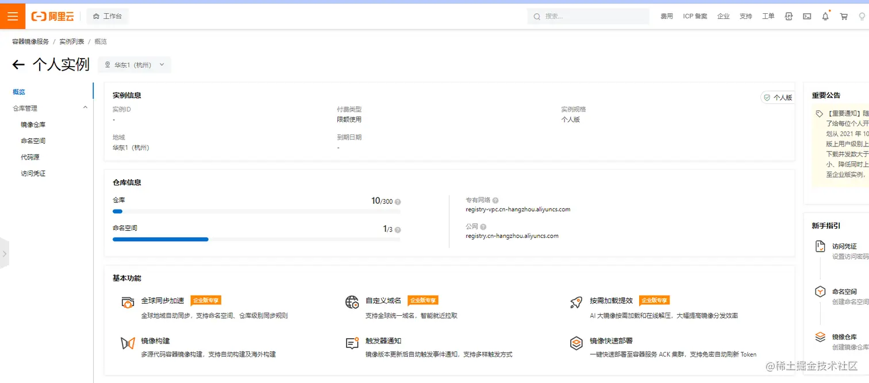Click the lightbulb help icon
869x383 pixels.
pyautogui.click(x=862, y=16)
